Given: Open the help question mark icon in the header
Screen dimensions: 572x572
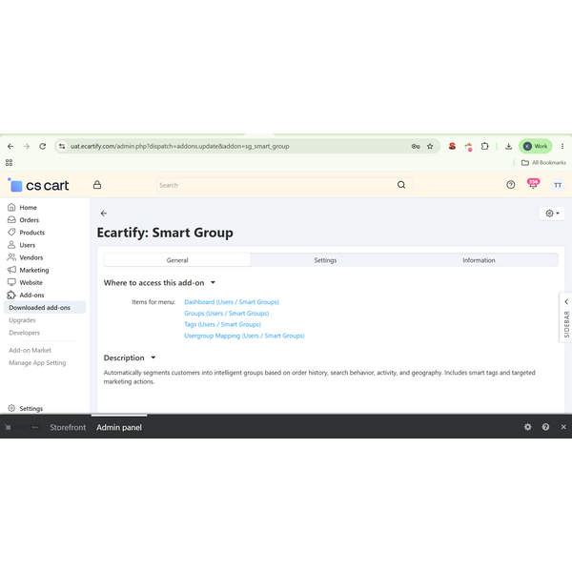Looking at the screenshot, I should tap(511, 185).
